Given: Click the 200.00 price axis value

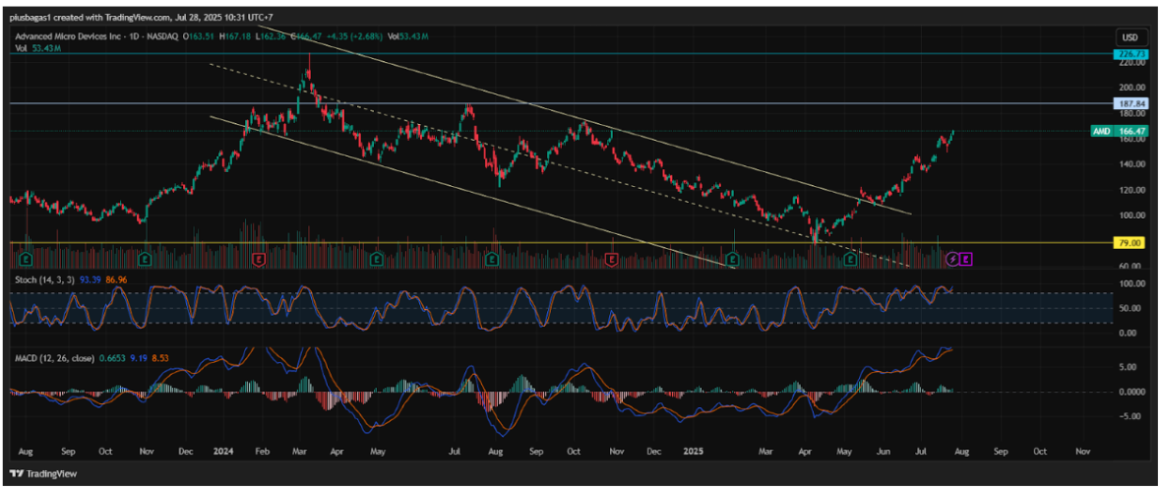Looking at the screenshot, I should [1130, 88].
